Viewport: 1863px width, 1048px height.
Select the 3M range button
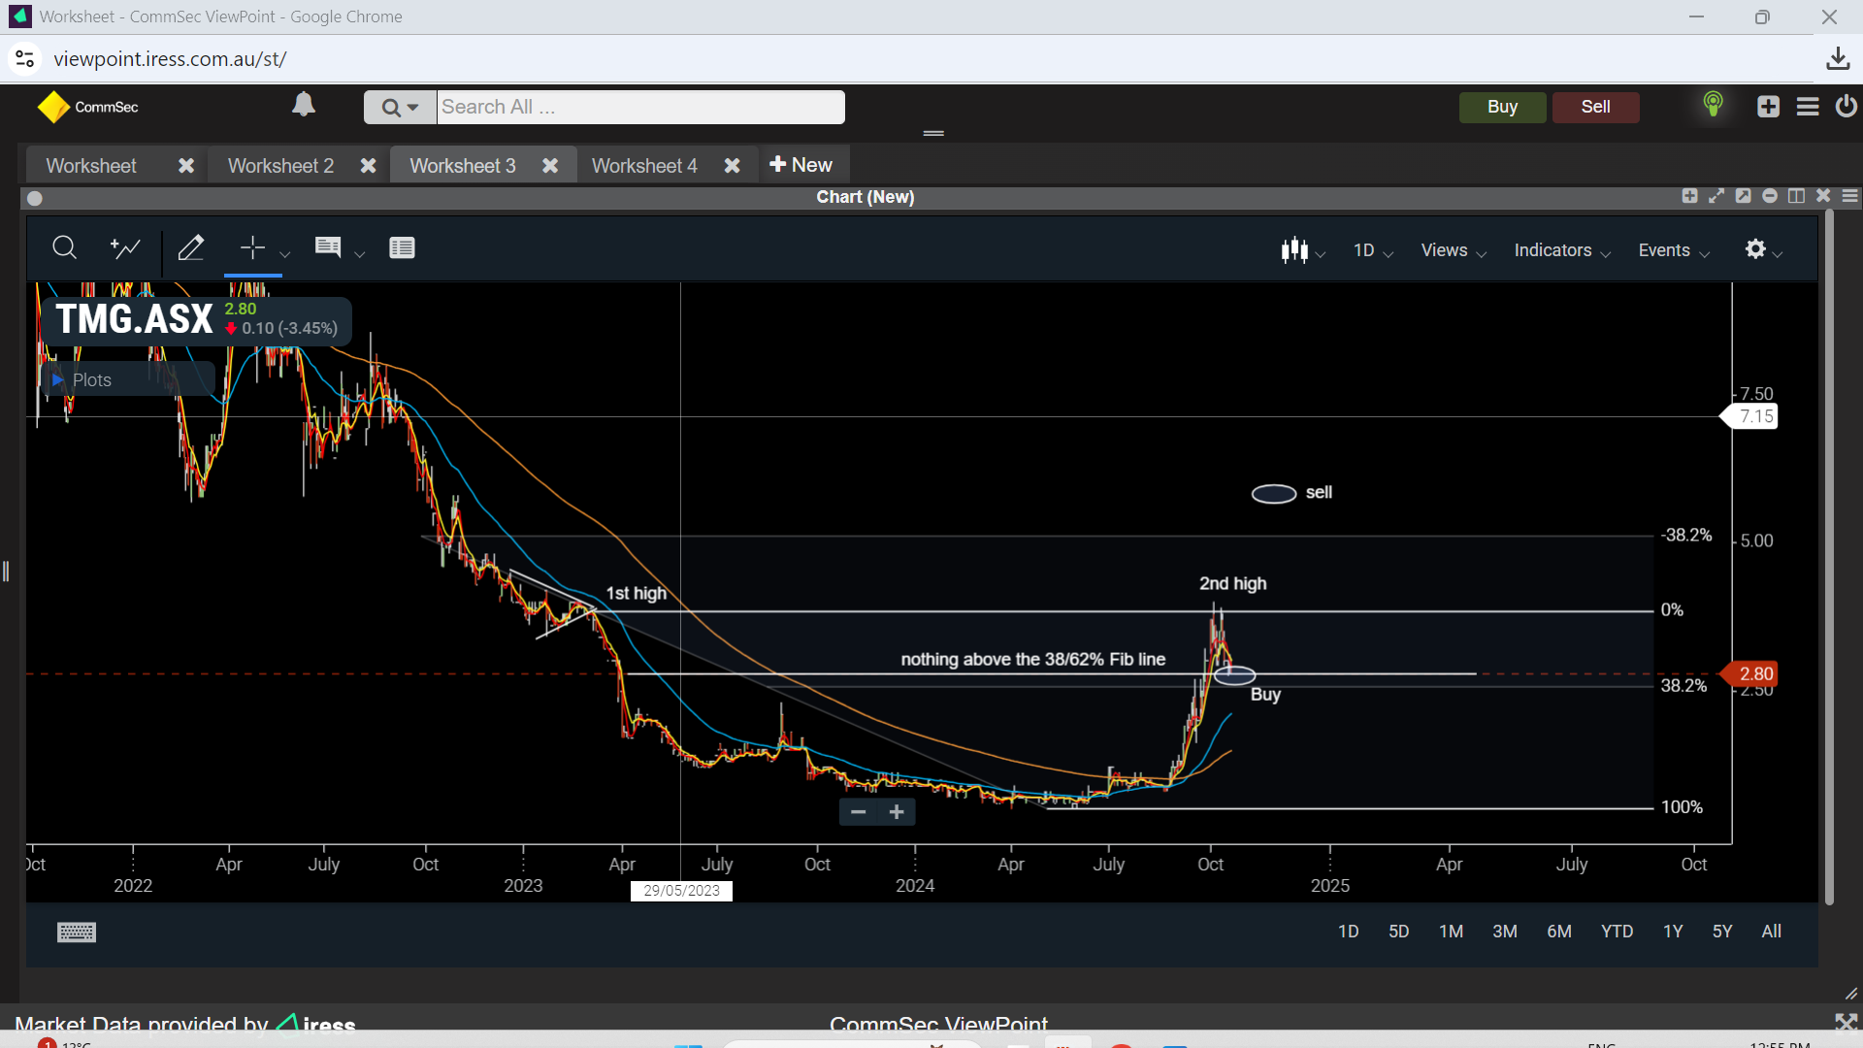(x=1504, y=932)
